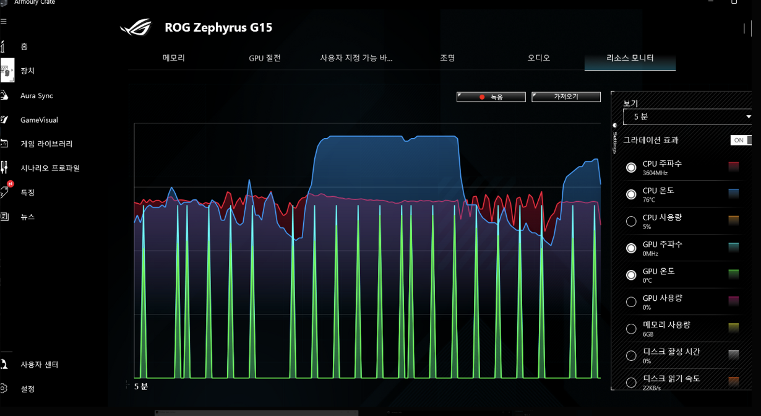The image size is (761, 416).
Task: Switch to Audio (오디오) tab
Action: click(538, 58)
